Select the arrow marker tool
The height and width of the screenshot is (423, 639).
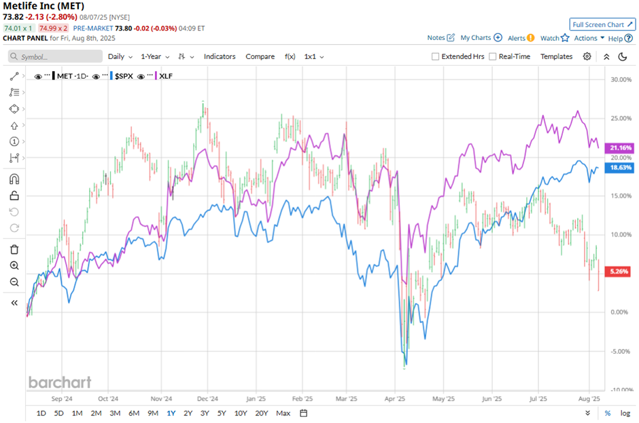pyautogui.click(x=14, y=126)
